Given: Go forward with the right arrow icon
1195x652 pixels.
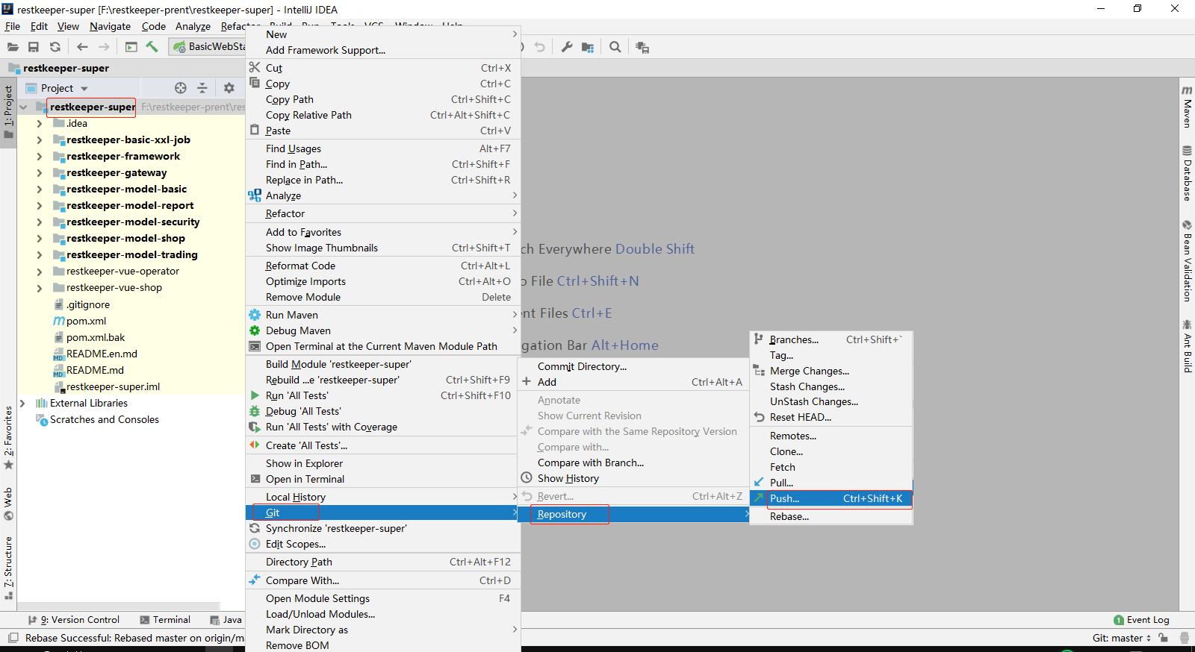Looking at the screenshot, I should tap(104, 47).
